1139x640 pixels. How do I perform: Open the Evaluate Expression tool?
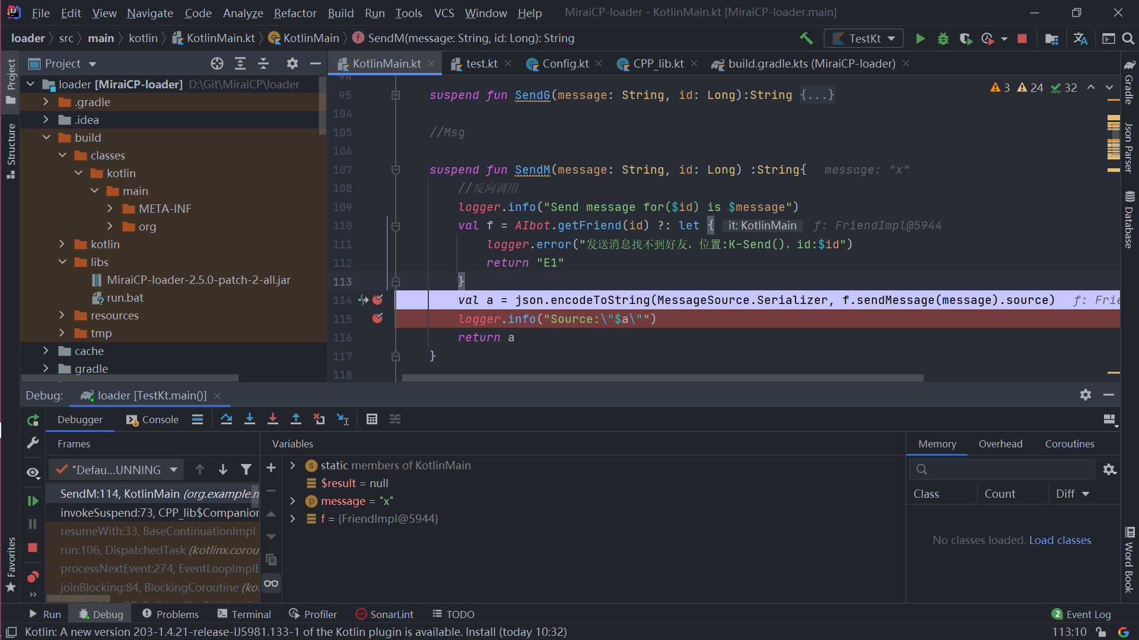click(x=372, y=419)
